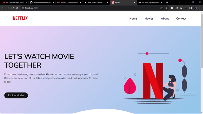Click the share page icon in address bar
This screenshot has width=203, height=114.
tap(161, 8)
